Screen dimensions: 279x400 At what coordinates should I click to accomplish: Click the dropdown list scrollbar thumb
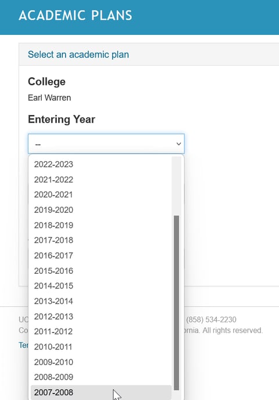coord(176,303)
